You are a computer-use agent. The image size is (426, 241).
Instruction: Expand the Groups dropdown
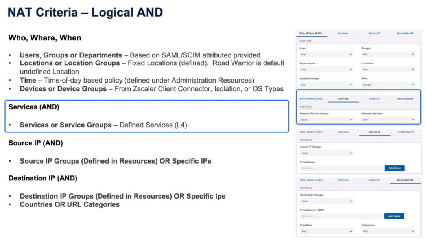tap(388, 54)
